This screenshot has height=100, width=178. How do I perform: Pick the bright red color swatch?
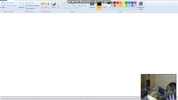[118, 3]
